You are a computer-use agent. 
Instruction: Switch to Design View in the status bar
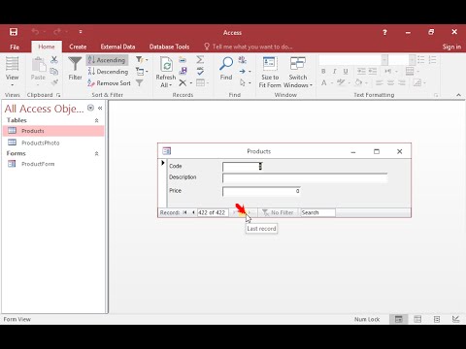click(x=455, y=319)
